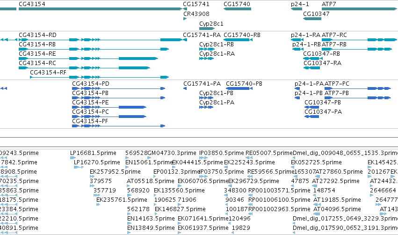Select the CG10347 gene label
This screenshot has height=235, width=398.
[316, 14]
